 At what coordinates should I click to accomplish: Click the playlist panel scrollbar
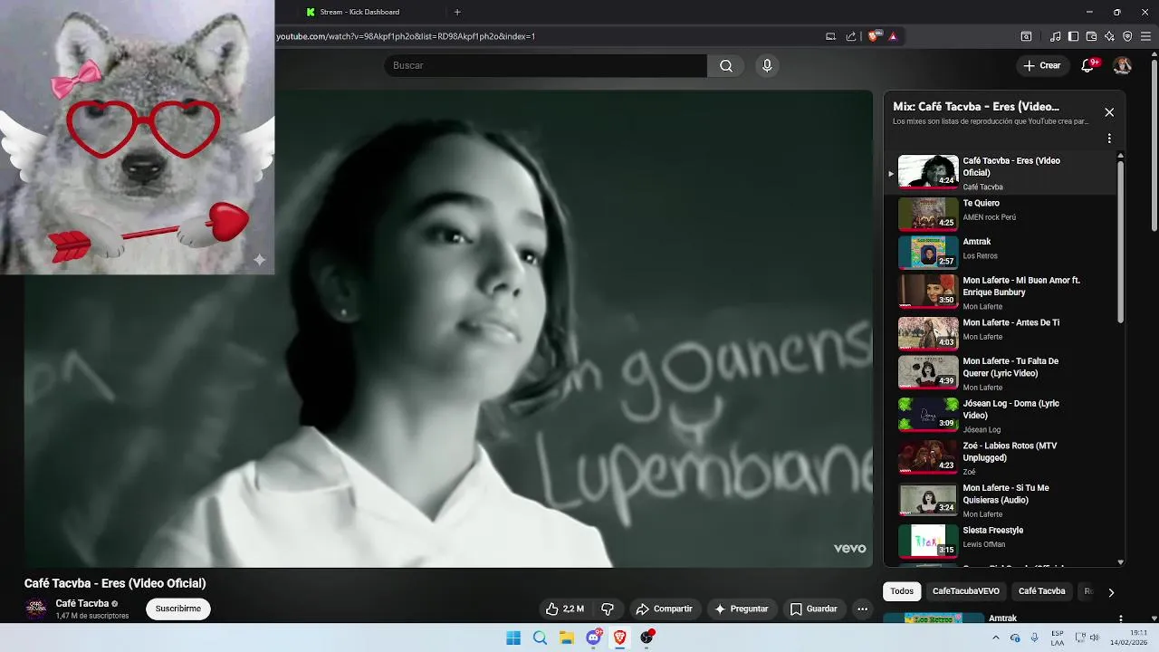click(1120, 241)
